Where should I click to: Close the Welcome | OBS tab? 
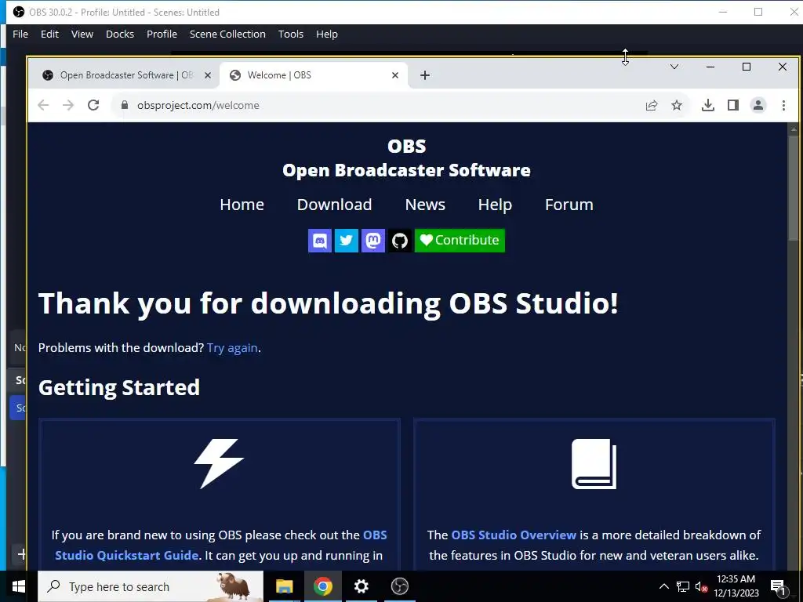tap(395, 75)
